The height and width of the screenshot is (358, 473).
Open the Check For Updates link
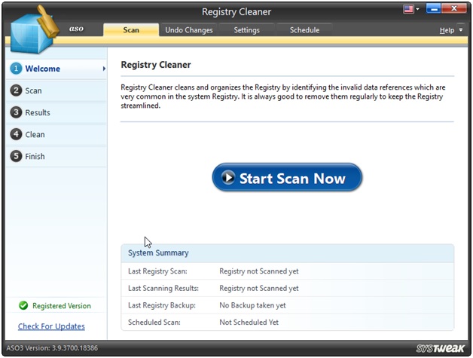point(51,326)
